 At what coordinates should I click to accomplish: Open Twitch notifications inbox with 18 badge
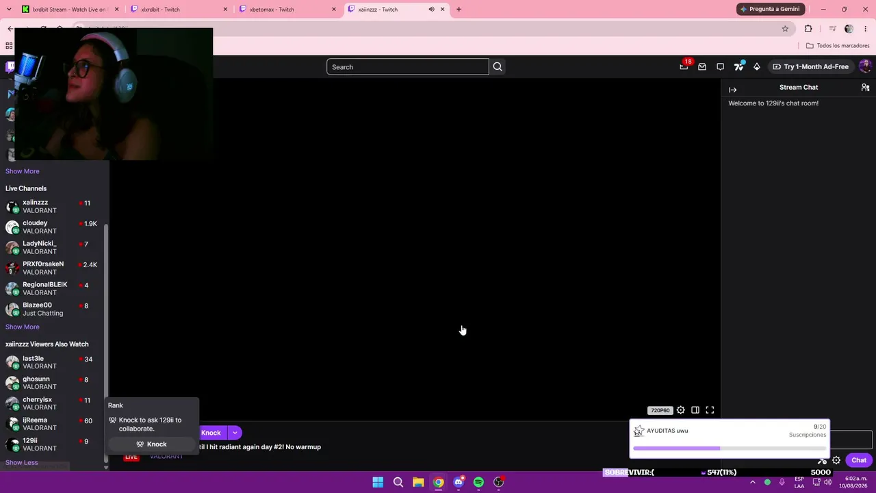[x=684, y=66]
